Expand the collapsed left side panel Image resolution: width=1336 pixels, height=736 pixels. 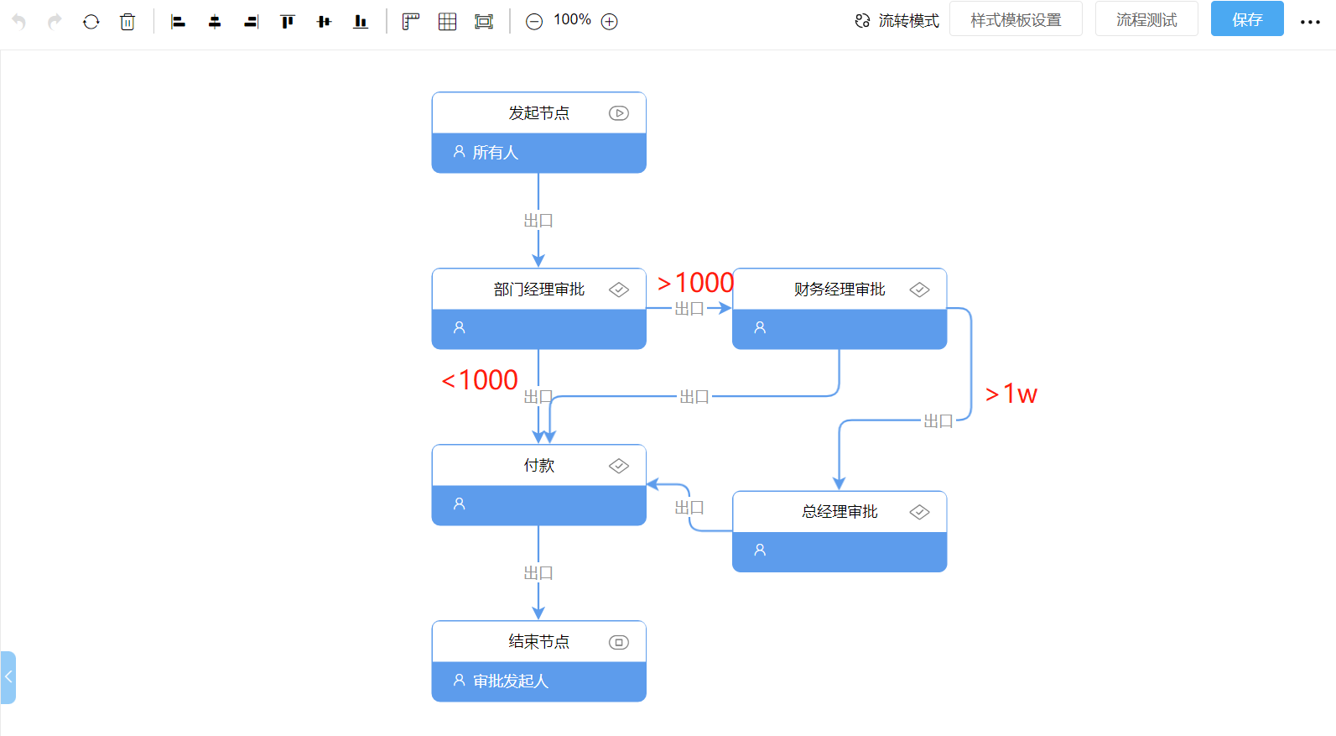[x=8, y=677]
